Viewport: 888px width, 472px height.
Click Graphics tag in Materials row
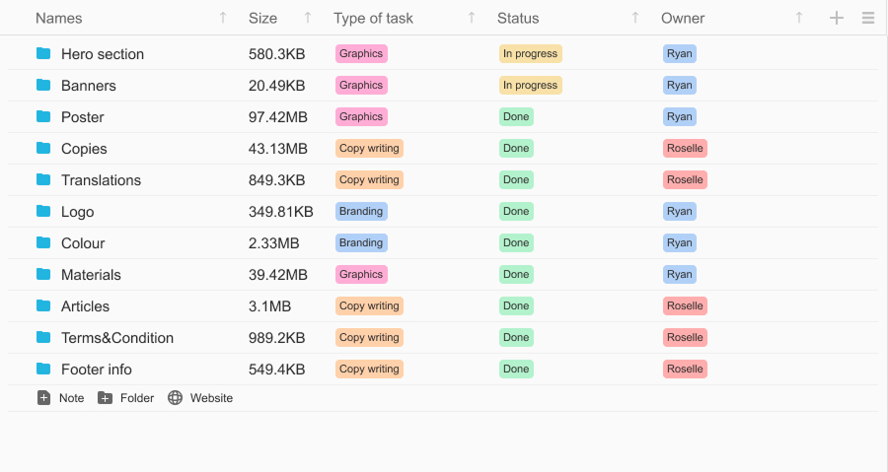click(361, 274)
